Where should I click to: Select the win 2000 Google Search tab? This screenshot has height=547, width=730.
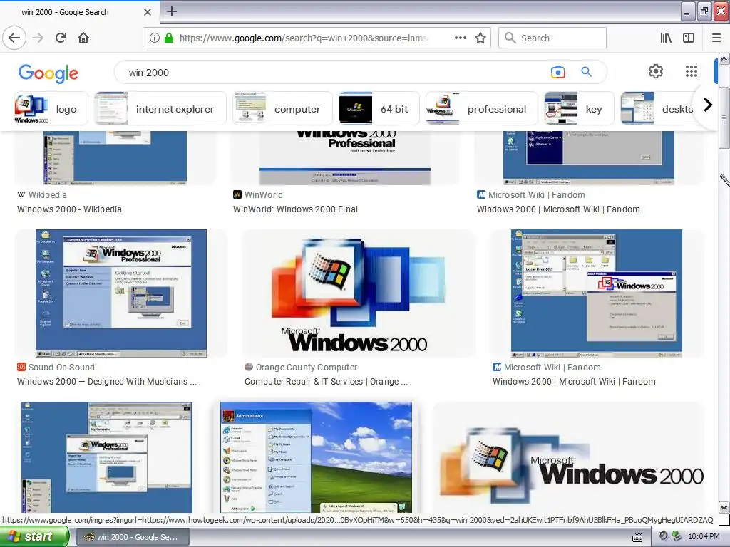point(80,12)
